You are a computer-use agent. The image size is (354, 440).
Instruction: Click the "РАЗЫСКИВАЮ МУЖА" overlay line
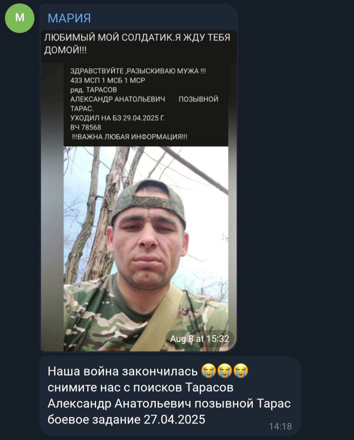[138, 71]
